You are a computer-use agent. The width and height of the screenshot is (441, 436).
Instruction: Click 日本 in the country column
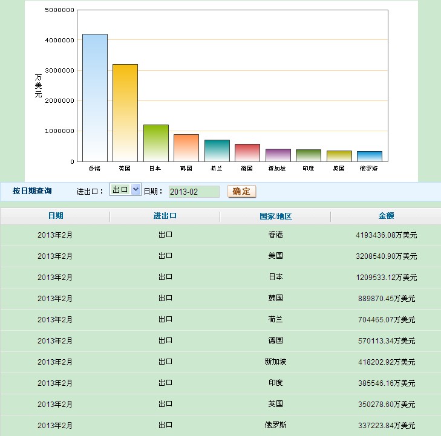coord(275,277)
